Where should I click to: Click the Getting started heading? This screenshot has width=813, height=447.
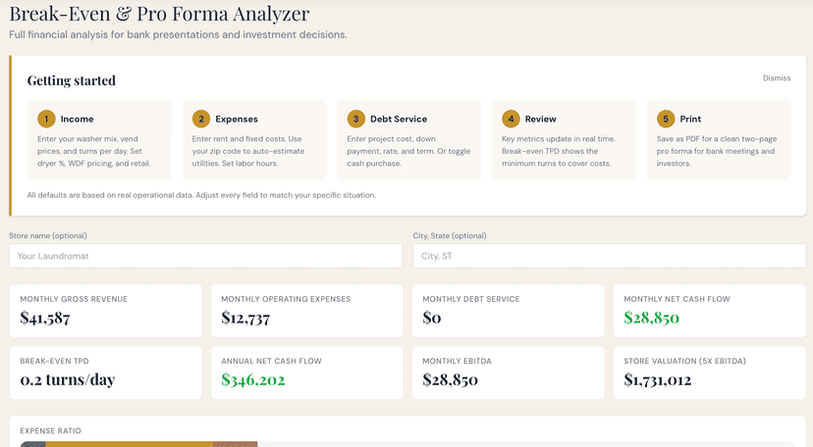71,80
